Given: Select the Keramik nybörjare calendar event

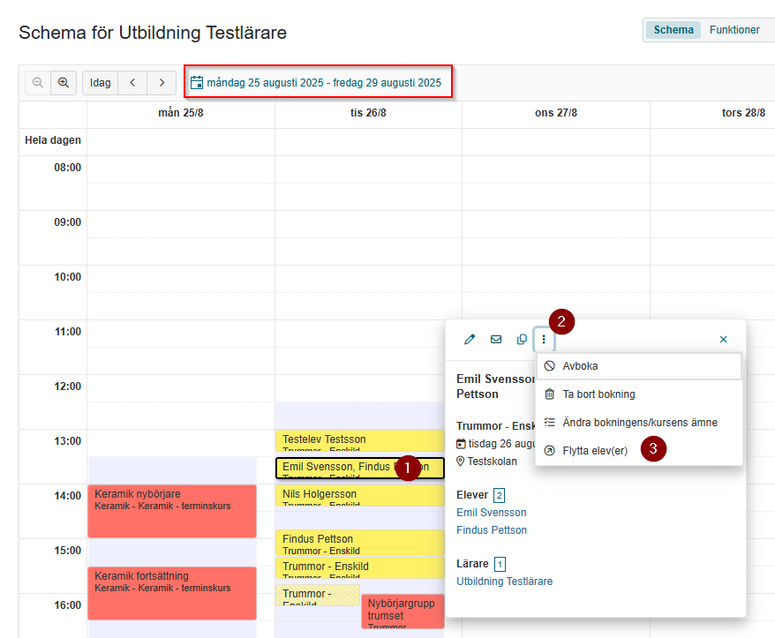Looking at the screenshot, I should [x=172, y=511].
